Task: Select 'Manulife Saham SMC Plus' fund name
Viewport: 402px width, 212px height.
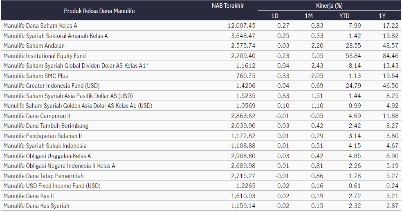Action: 36,76
